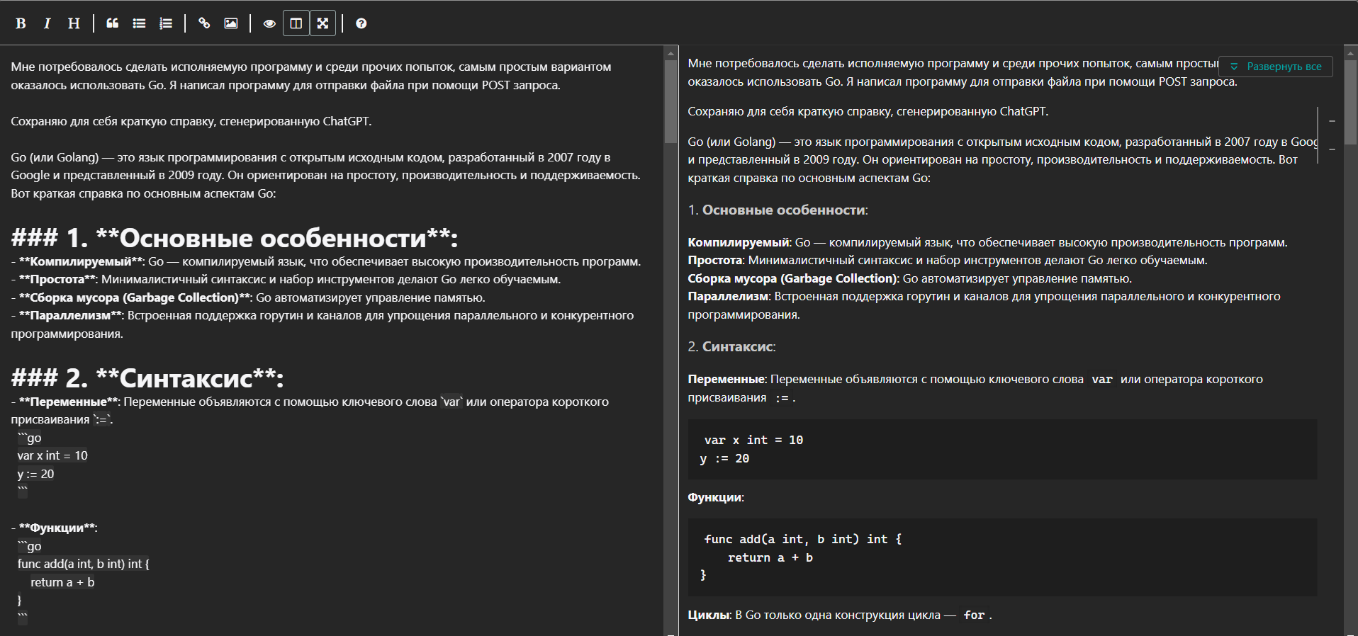
Task: Insert a hyperlink using the chain icon
Action: click(204, 23)
